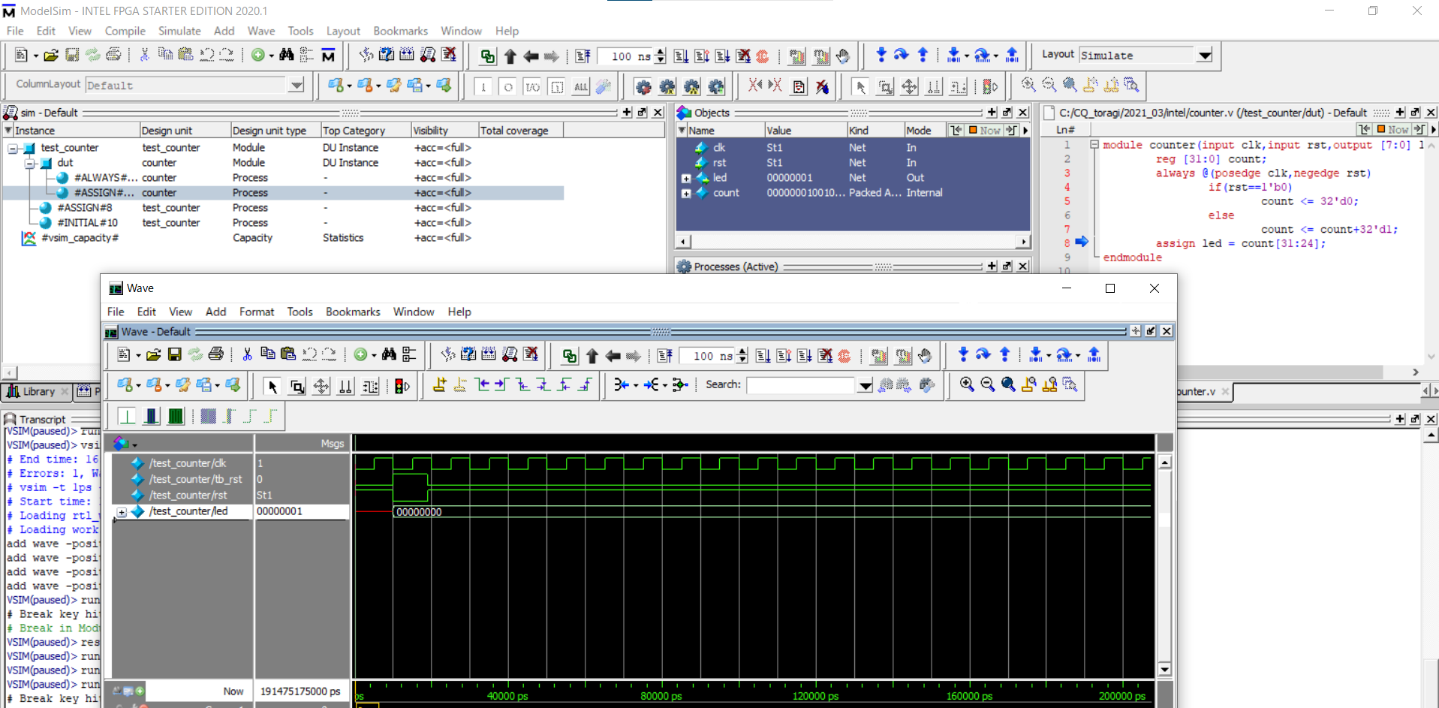The height and width of the screenshot is (708, 1439).
Task: Open the ColumnLayout Default dropdown
Action: point(297,86)
